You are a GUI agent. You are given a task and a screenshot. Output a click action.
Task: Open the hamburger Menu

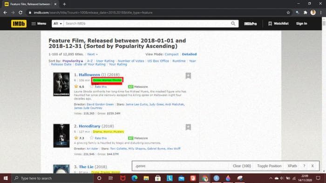39,24
